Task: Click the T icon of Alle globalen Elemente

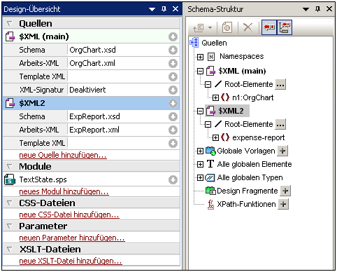Action: pyautogui.click(x=210, y=164)
